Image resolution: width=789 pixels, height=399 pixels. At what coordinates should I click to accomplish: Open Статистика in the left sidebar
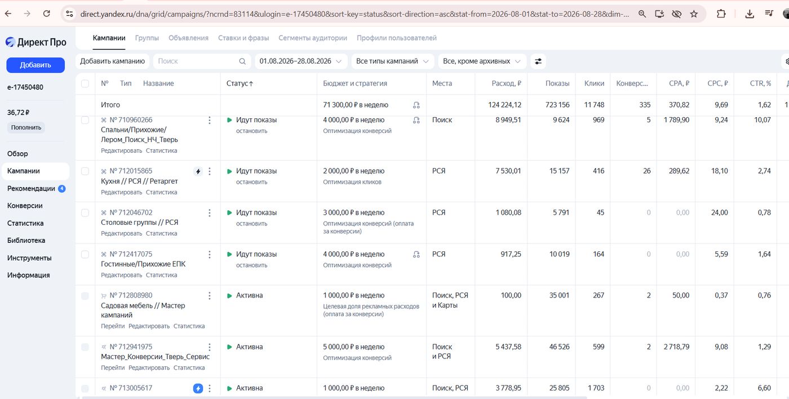click(x=25, y=223)
